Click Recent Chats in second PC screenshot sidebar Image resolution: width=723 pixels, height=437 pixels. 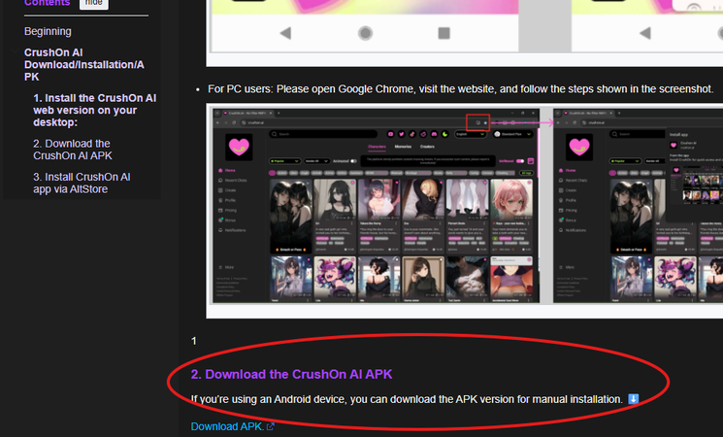pyautogui.click(x=573, y=181)
